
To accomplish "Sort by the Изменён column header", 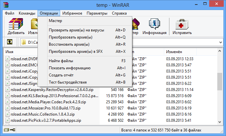I will 174,52.
